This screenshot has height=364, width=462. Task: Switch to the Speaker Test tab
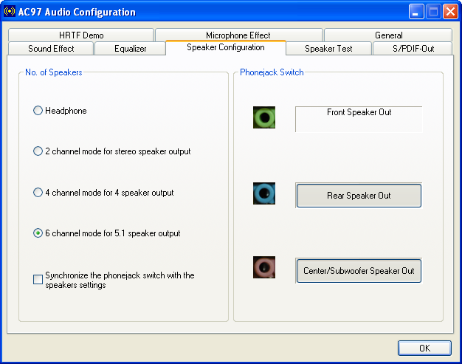tap(328, 48)
